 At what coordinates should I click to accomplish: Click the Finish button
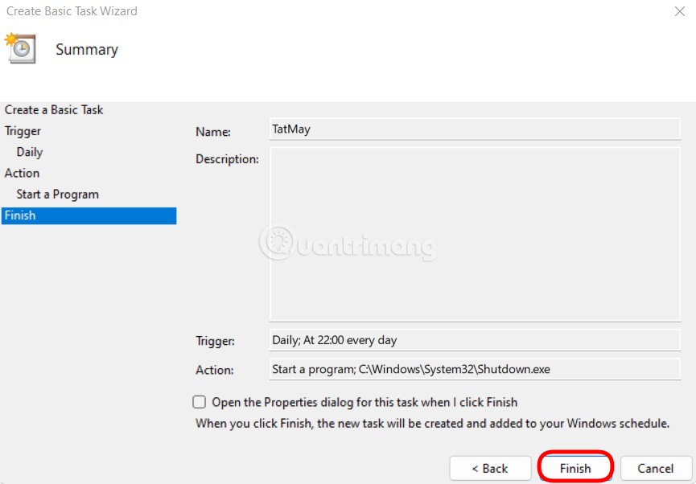click(x=575, y=469)
